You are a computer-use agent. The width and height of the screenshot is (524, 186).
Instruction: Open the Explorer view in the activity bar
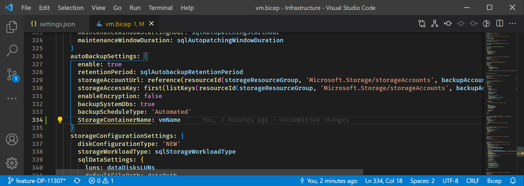coord(12,27)
